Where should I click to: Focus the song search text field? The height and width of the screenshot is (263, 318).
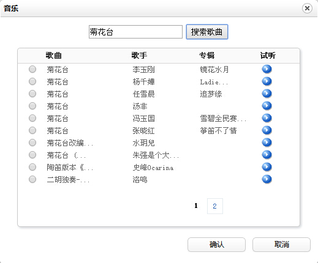pos(135,32)
